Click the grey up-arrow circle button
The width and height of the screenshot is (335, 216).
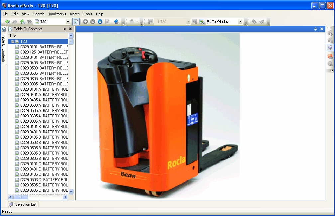coord(85,22)
